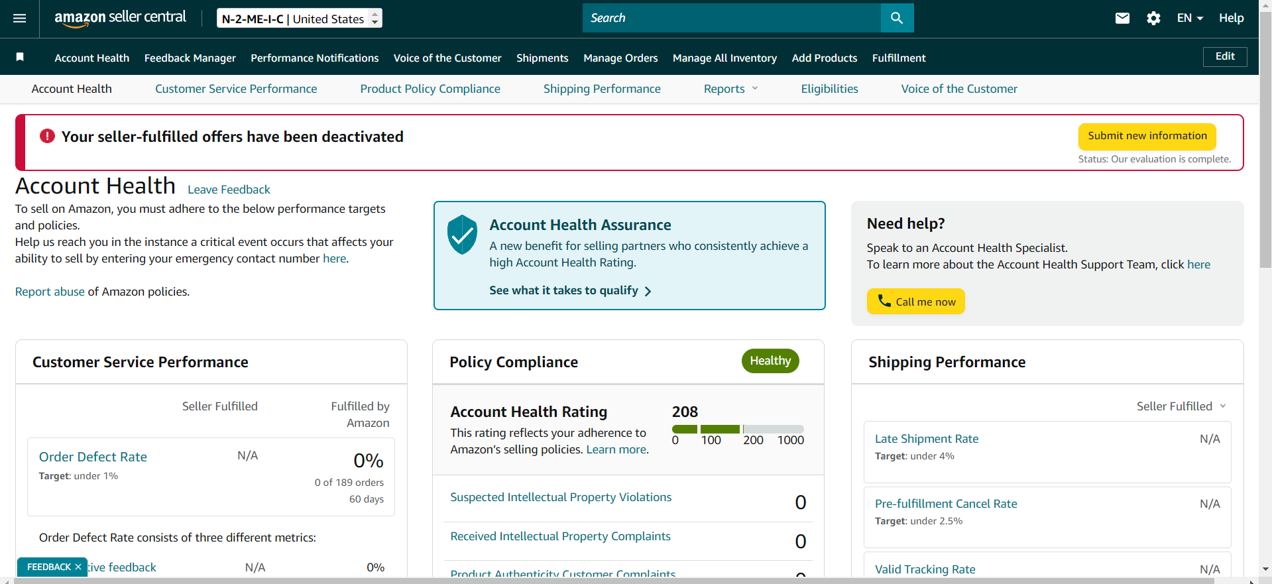Click the bookmark icon in favorites bar
Image resolution: width=1272 pixels, height=584 pixels.
pyautogui.click(x=20, y=57)
